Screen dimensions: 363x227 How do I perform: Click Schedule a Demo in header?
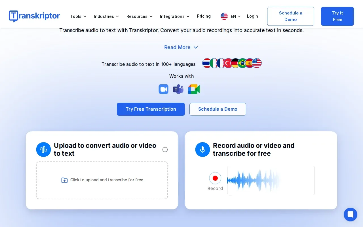[x=291, y=16]
